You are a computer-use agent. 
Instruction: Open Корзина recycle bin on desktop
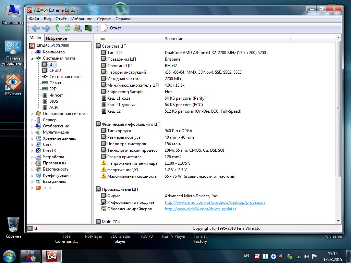pos(13,227)
